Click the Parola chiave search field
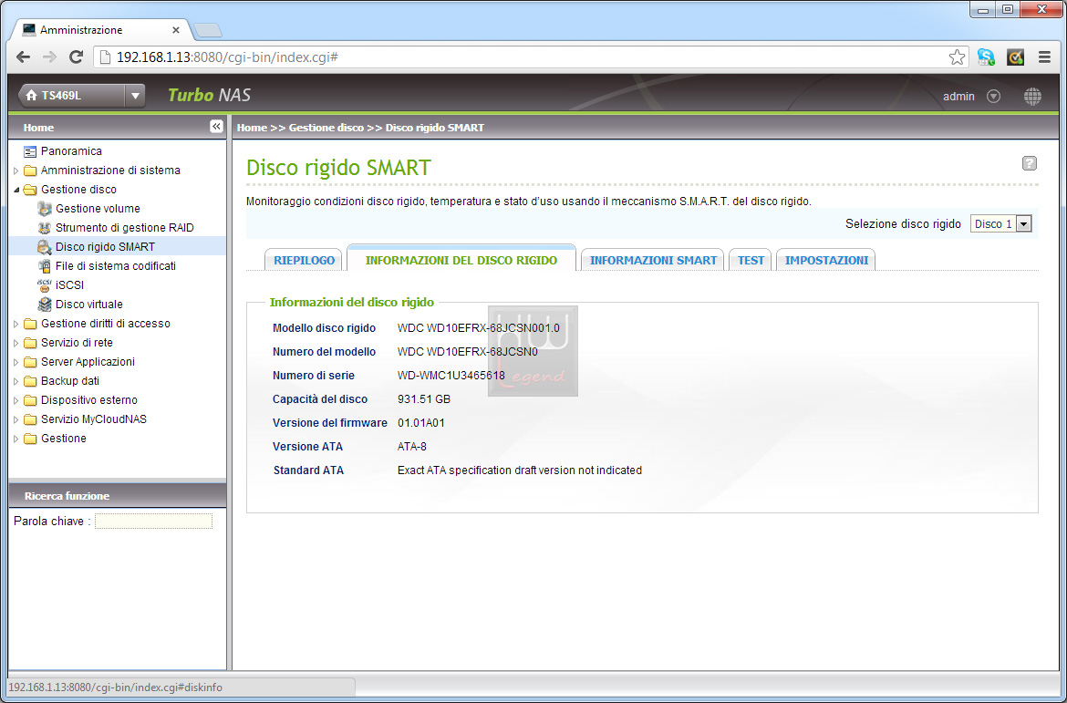The image size is (1067, 703). pos(154,522)
